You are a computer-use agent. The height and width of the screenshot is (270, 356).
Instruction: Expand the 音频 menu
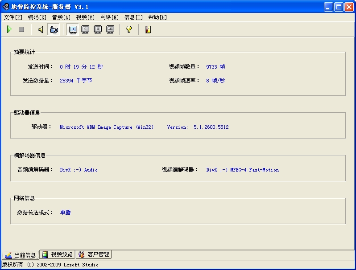coord(61,17)
